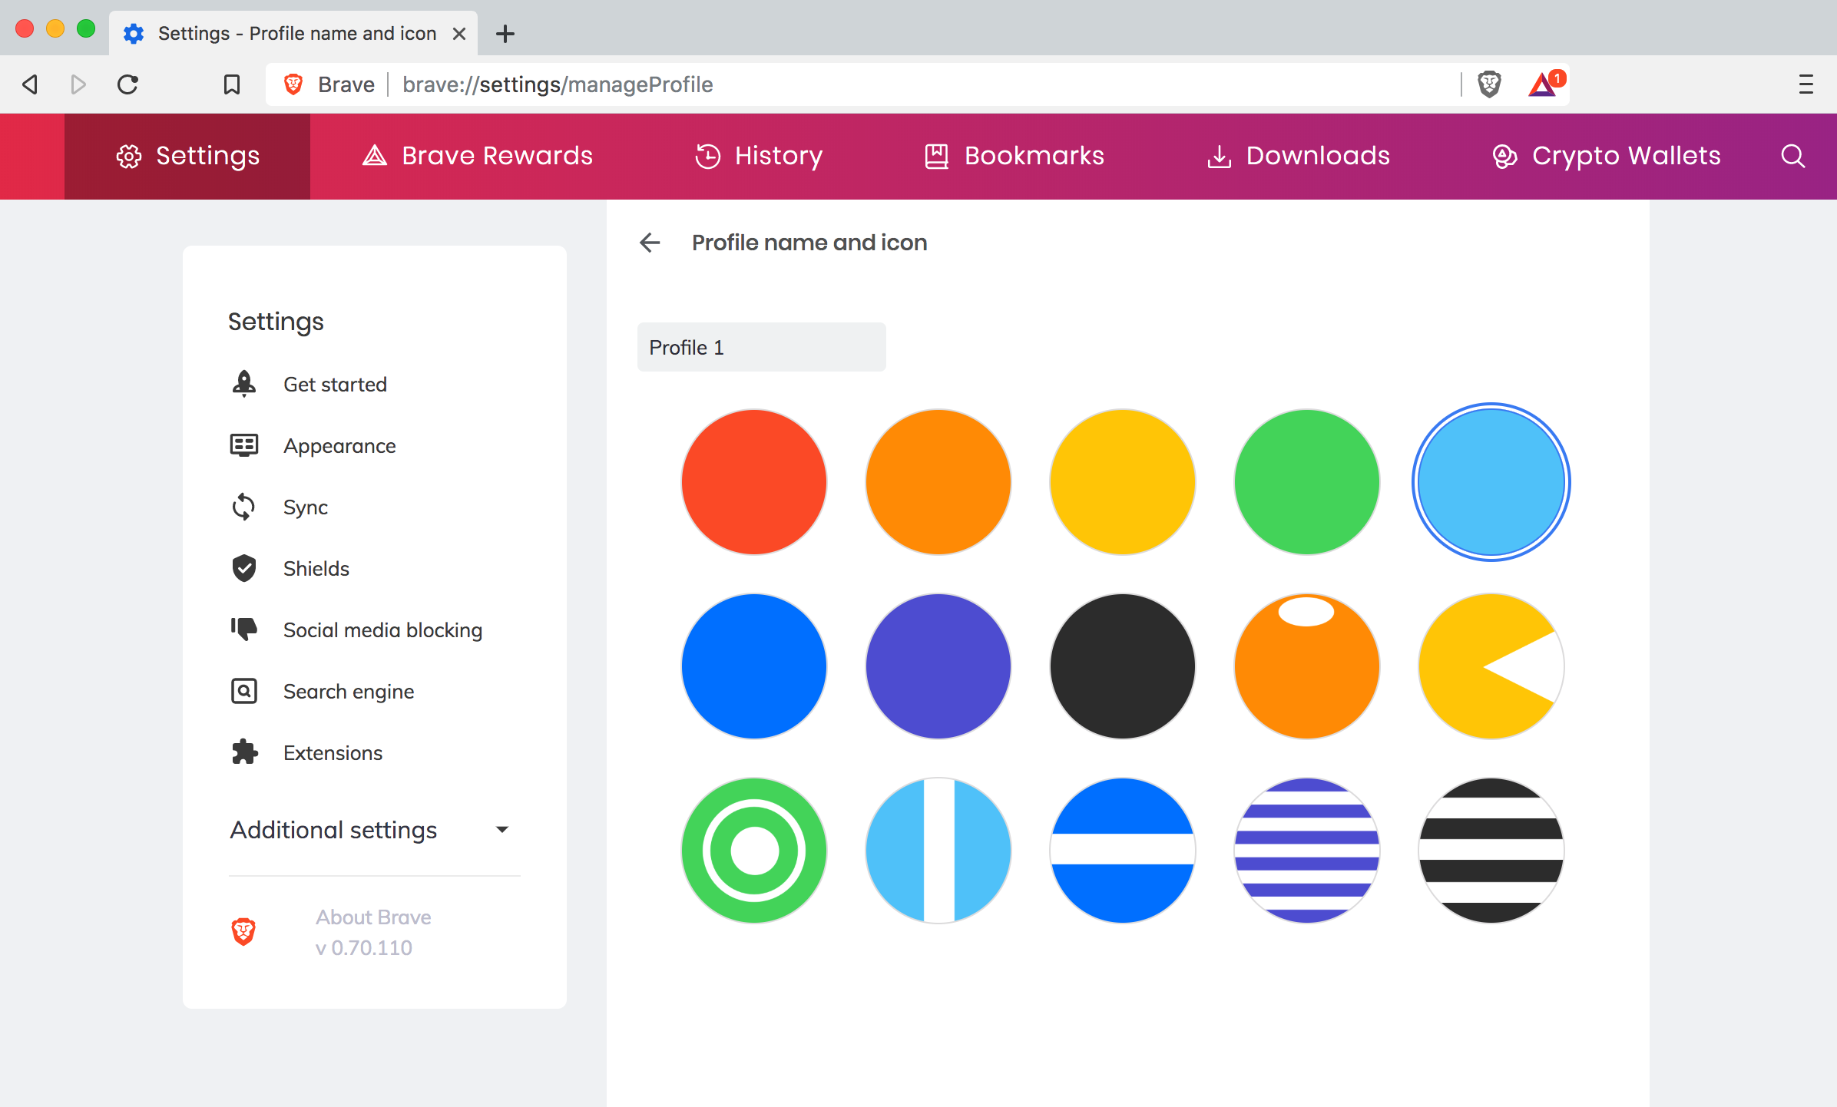Click the back arrow beside Profile name
This screenshot has width=1837, height=1107.
pos(650,243)
